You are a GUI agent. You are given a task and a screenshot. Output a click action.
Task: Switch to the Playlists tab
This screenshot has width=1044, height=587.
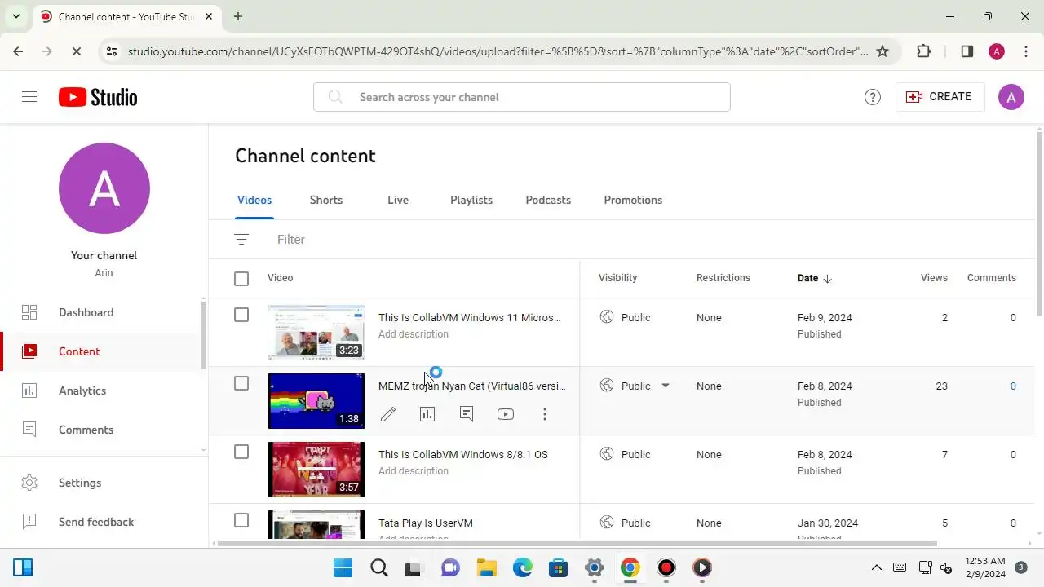471,200
